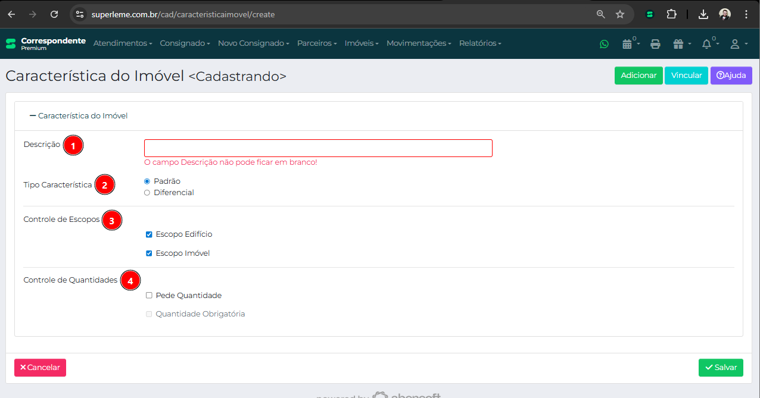Open the user profile icon menu
Viewport: 760px width, 398px height.
click(735, 43)
